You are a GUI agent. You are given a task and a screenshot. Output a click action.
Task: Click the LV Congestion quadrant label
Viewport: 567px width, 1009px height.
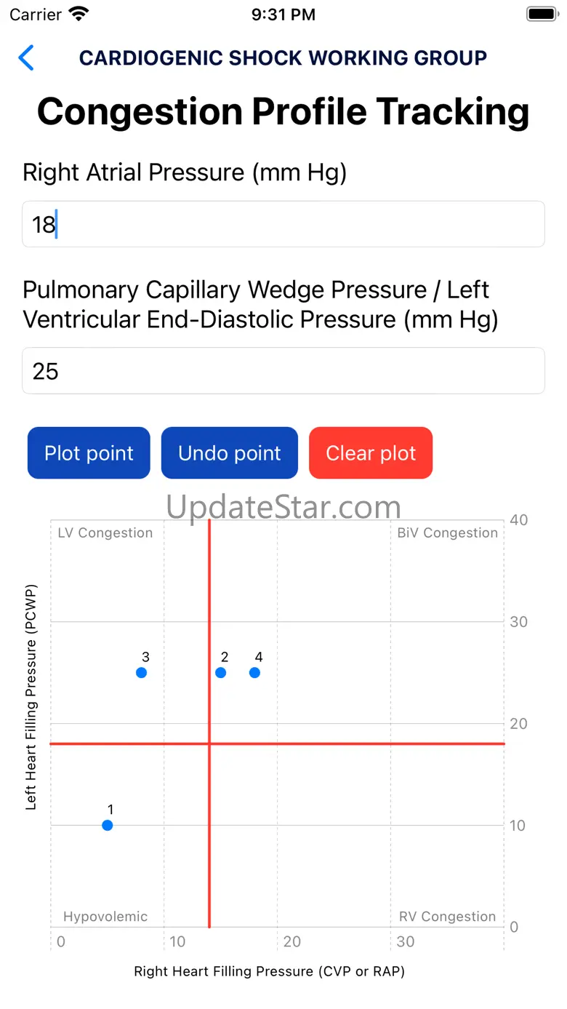[x=105, y=533]
